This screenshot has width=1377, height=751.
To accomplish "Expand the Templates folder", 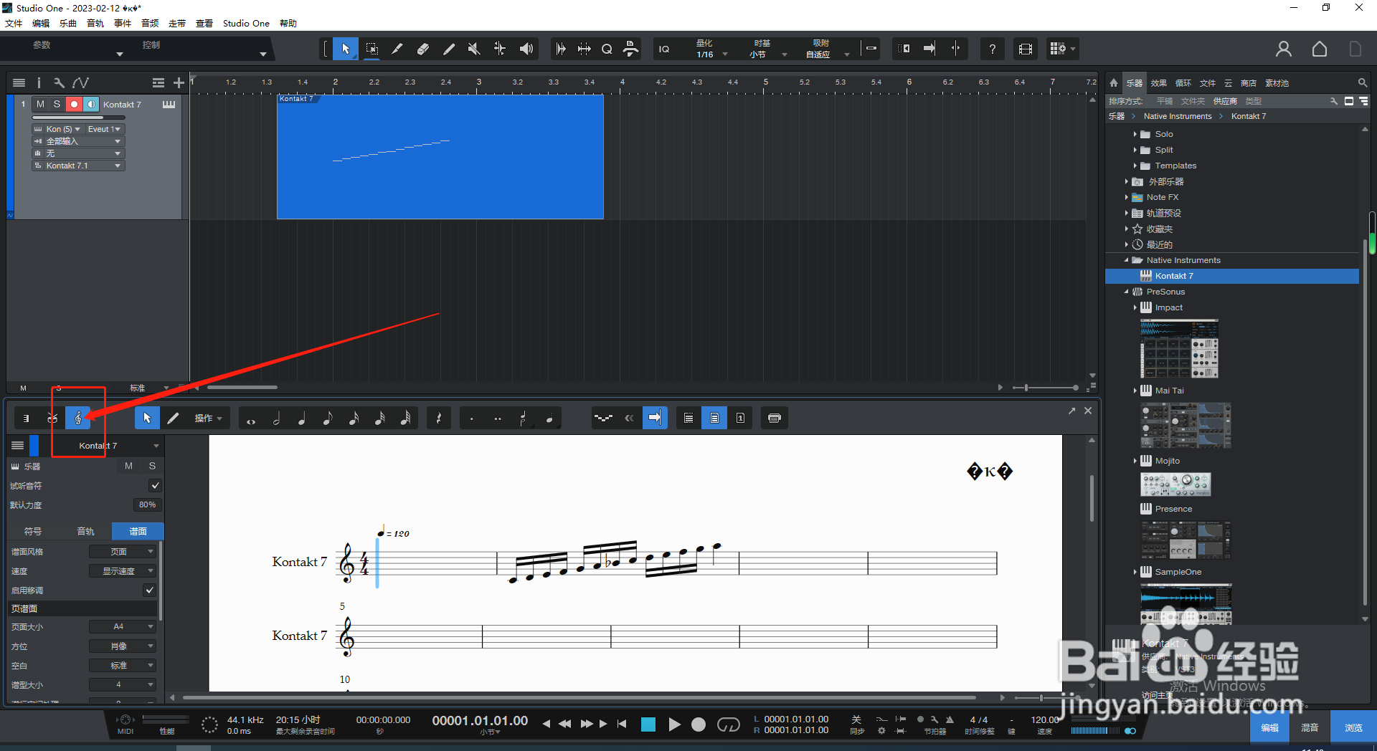I will click(1135, 166).
